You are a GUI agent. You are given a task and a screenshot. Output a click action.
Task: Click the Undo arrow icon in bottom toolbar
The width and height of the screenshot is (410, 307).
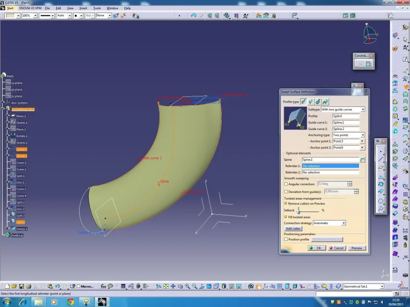(57, 286)
